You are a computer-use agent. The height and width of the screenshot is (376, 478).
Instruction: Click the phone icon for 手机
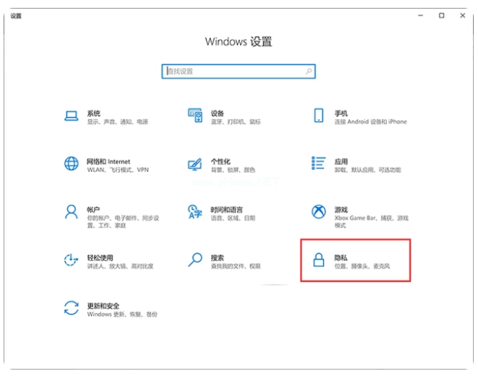tap(318, 116)
